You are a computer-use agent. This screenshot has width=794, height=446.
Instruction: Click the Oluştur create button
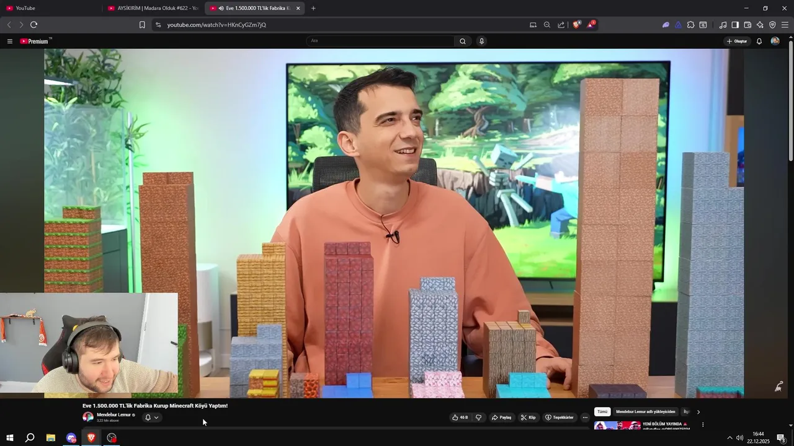coord(737,42)
